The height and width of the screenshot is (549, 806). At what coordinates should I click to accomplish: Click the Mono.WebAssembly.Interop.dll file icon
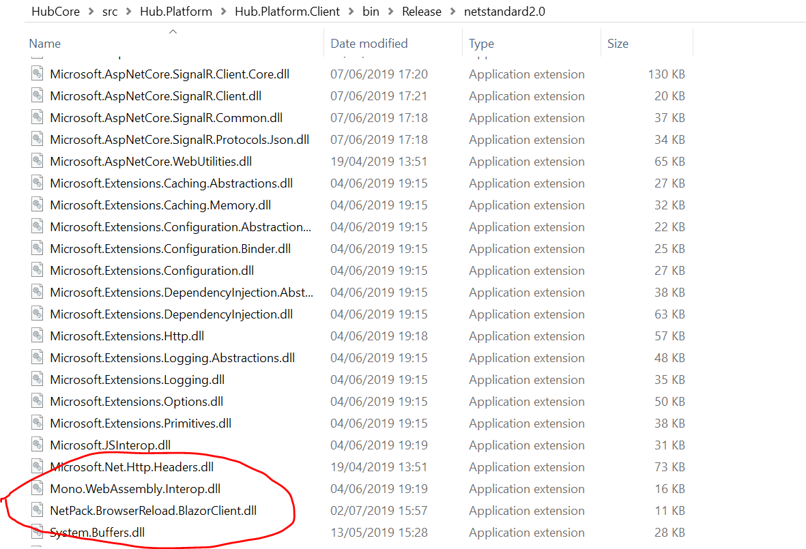pos(38,488)
